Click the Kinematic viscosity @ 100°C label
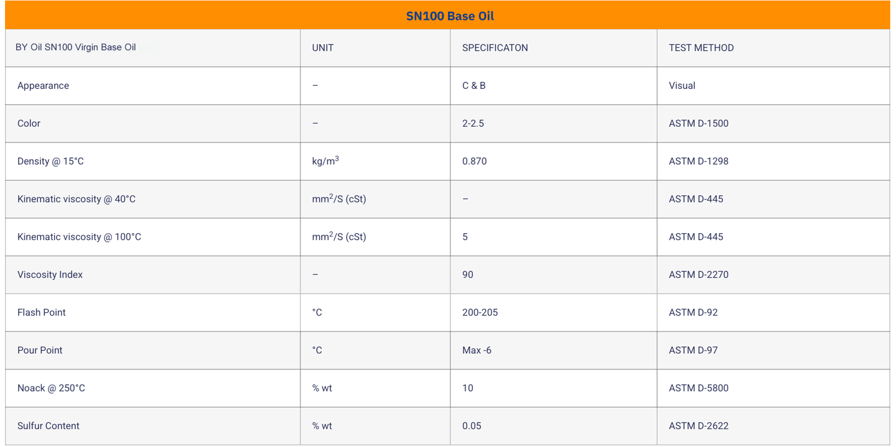This screenshot has height=447, width=896. click(x=79, y=237)
